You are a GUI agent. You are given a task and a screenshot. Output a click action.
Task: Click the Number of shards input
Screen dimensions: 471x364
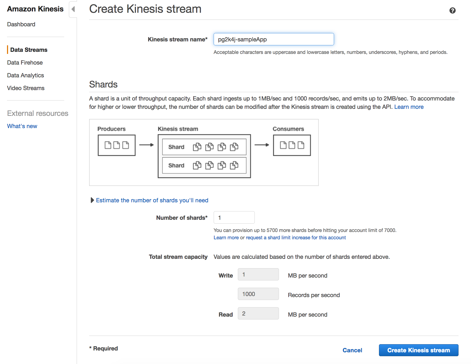coord(234,217)
